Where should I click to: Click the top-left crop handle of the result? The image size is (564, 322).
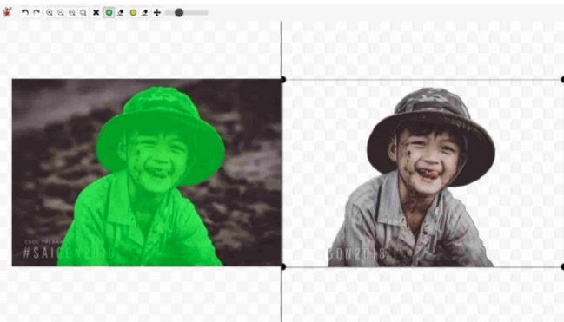pos(283,80)
